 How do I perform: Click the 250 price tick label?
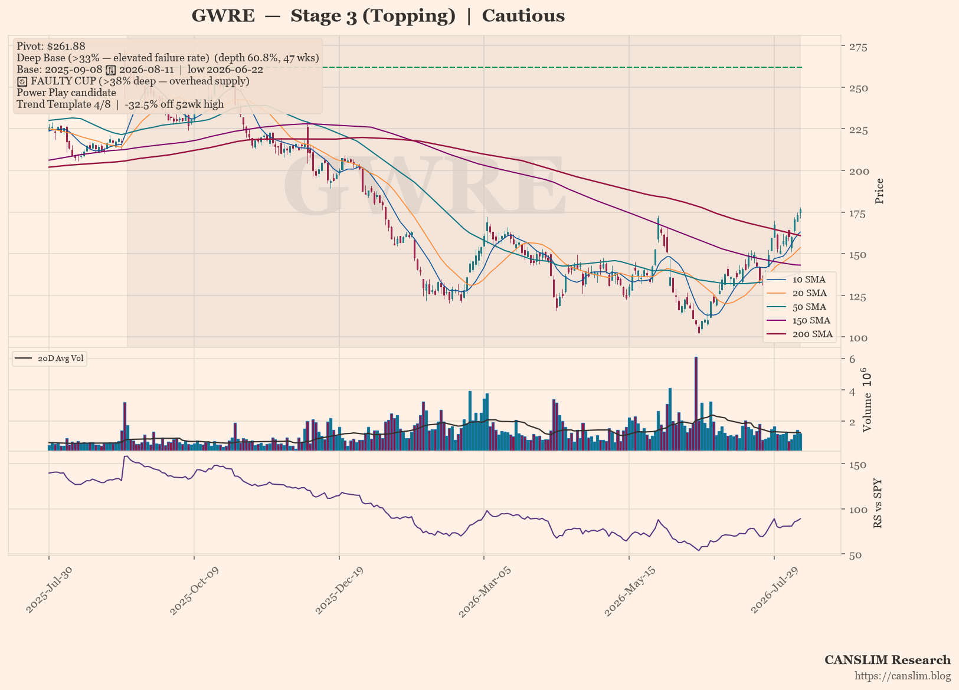pos(858,88)
